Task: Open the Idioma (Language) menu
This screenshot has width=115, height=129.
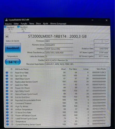Action: [58, 24]
